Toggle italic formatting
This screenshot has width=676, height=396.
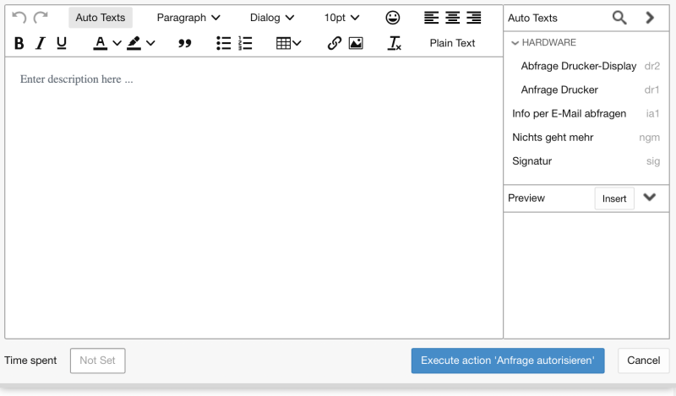[x=40, y=43]
